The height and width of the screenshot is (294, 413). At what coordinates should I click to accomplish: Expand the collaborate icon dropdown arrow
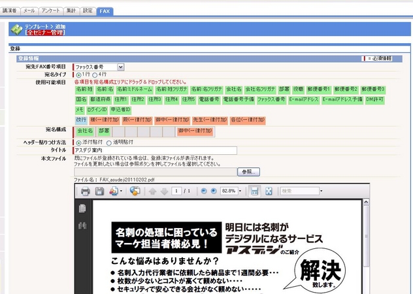coord(121,191)
